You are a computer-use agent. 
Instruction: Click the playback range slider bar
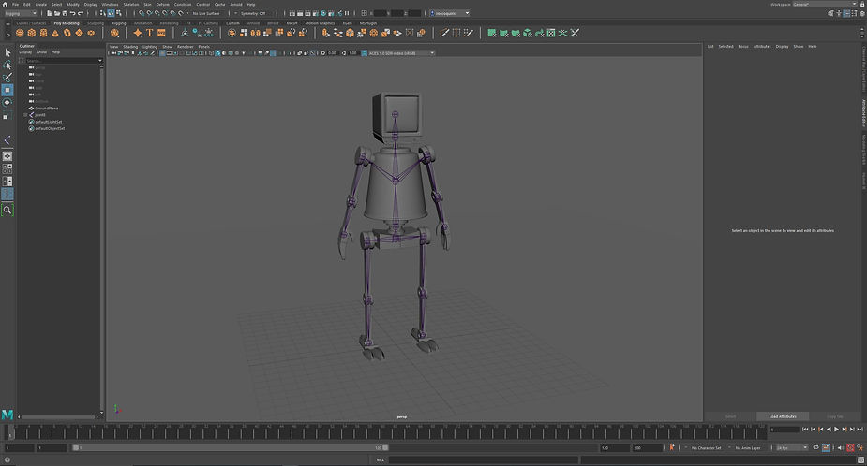[x=231, y=448]
